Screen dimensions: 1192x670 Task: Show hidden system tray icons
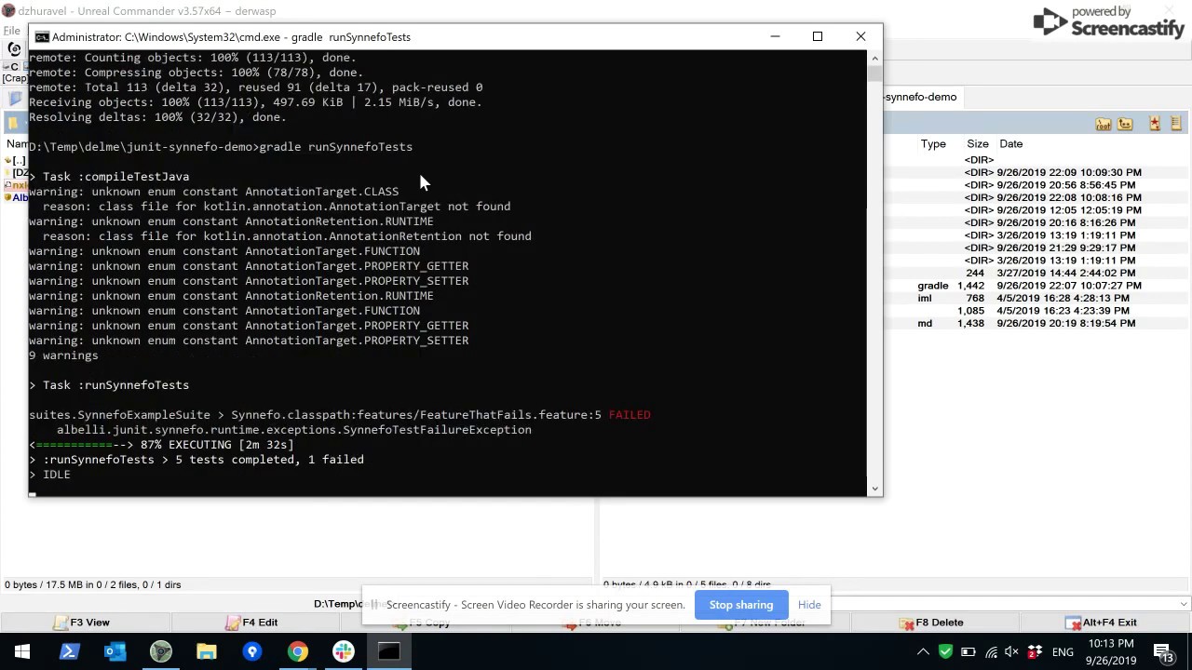(x=923, y=651)
